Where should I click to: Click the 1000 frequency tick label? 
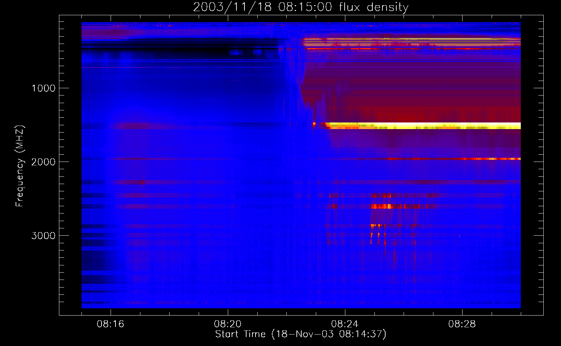click(x=43, y=88)
